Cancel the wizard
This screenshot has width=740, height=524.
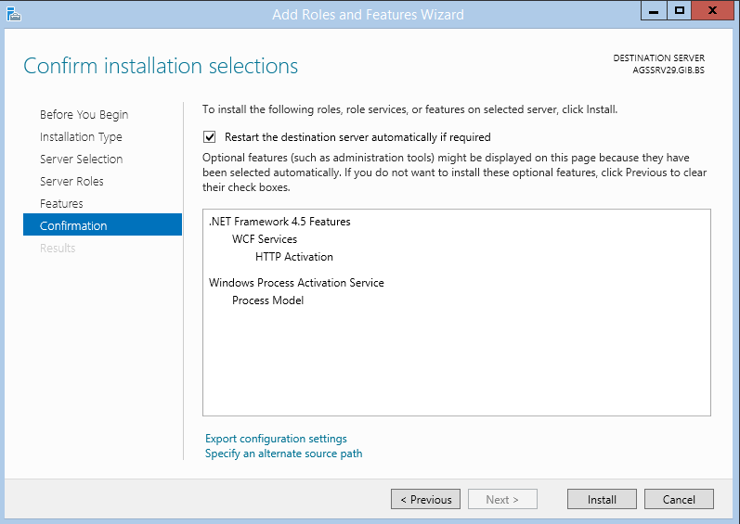pos(679,499)
